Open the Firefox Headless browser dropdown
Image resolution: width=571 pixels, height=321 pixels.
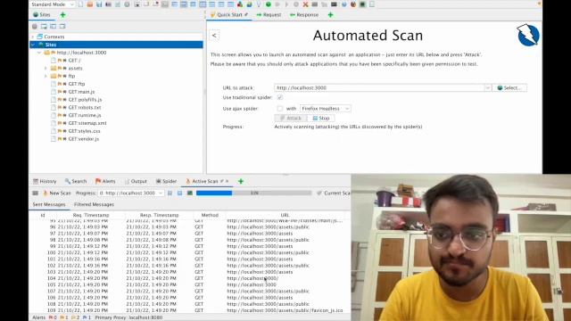point(325,109)
